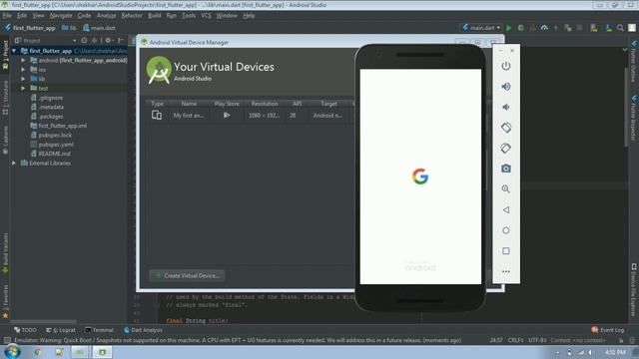Click the system clock in the taskbar
The width and height of the screenshot is (639, 359).
[x=615, y=352]
